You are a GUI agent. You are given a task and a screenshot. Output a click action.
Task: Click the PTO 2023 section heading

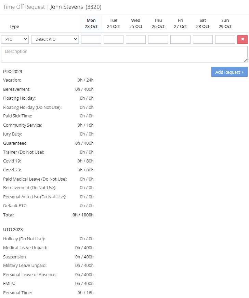12,71
